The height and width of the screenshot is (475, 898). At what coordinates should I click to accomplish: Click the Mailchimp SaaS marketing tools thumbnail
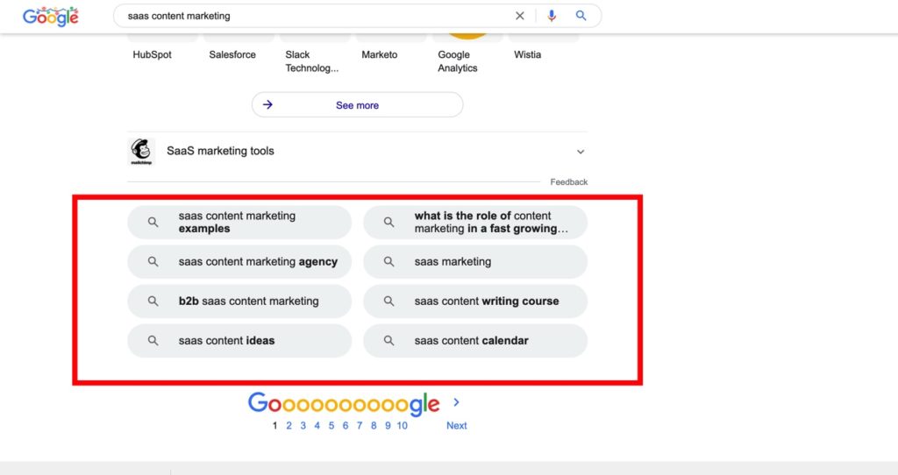tap(141, 152)
